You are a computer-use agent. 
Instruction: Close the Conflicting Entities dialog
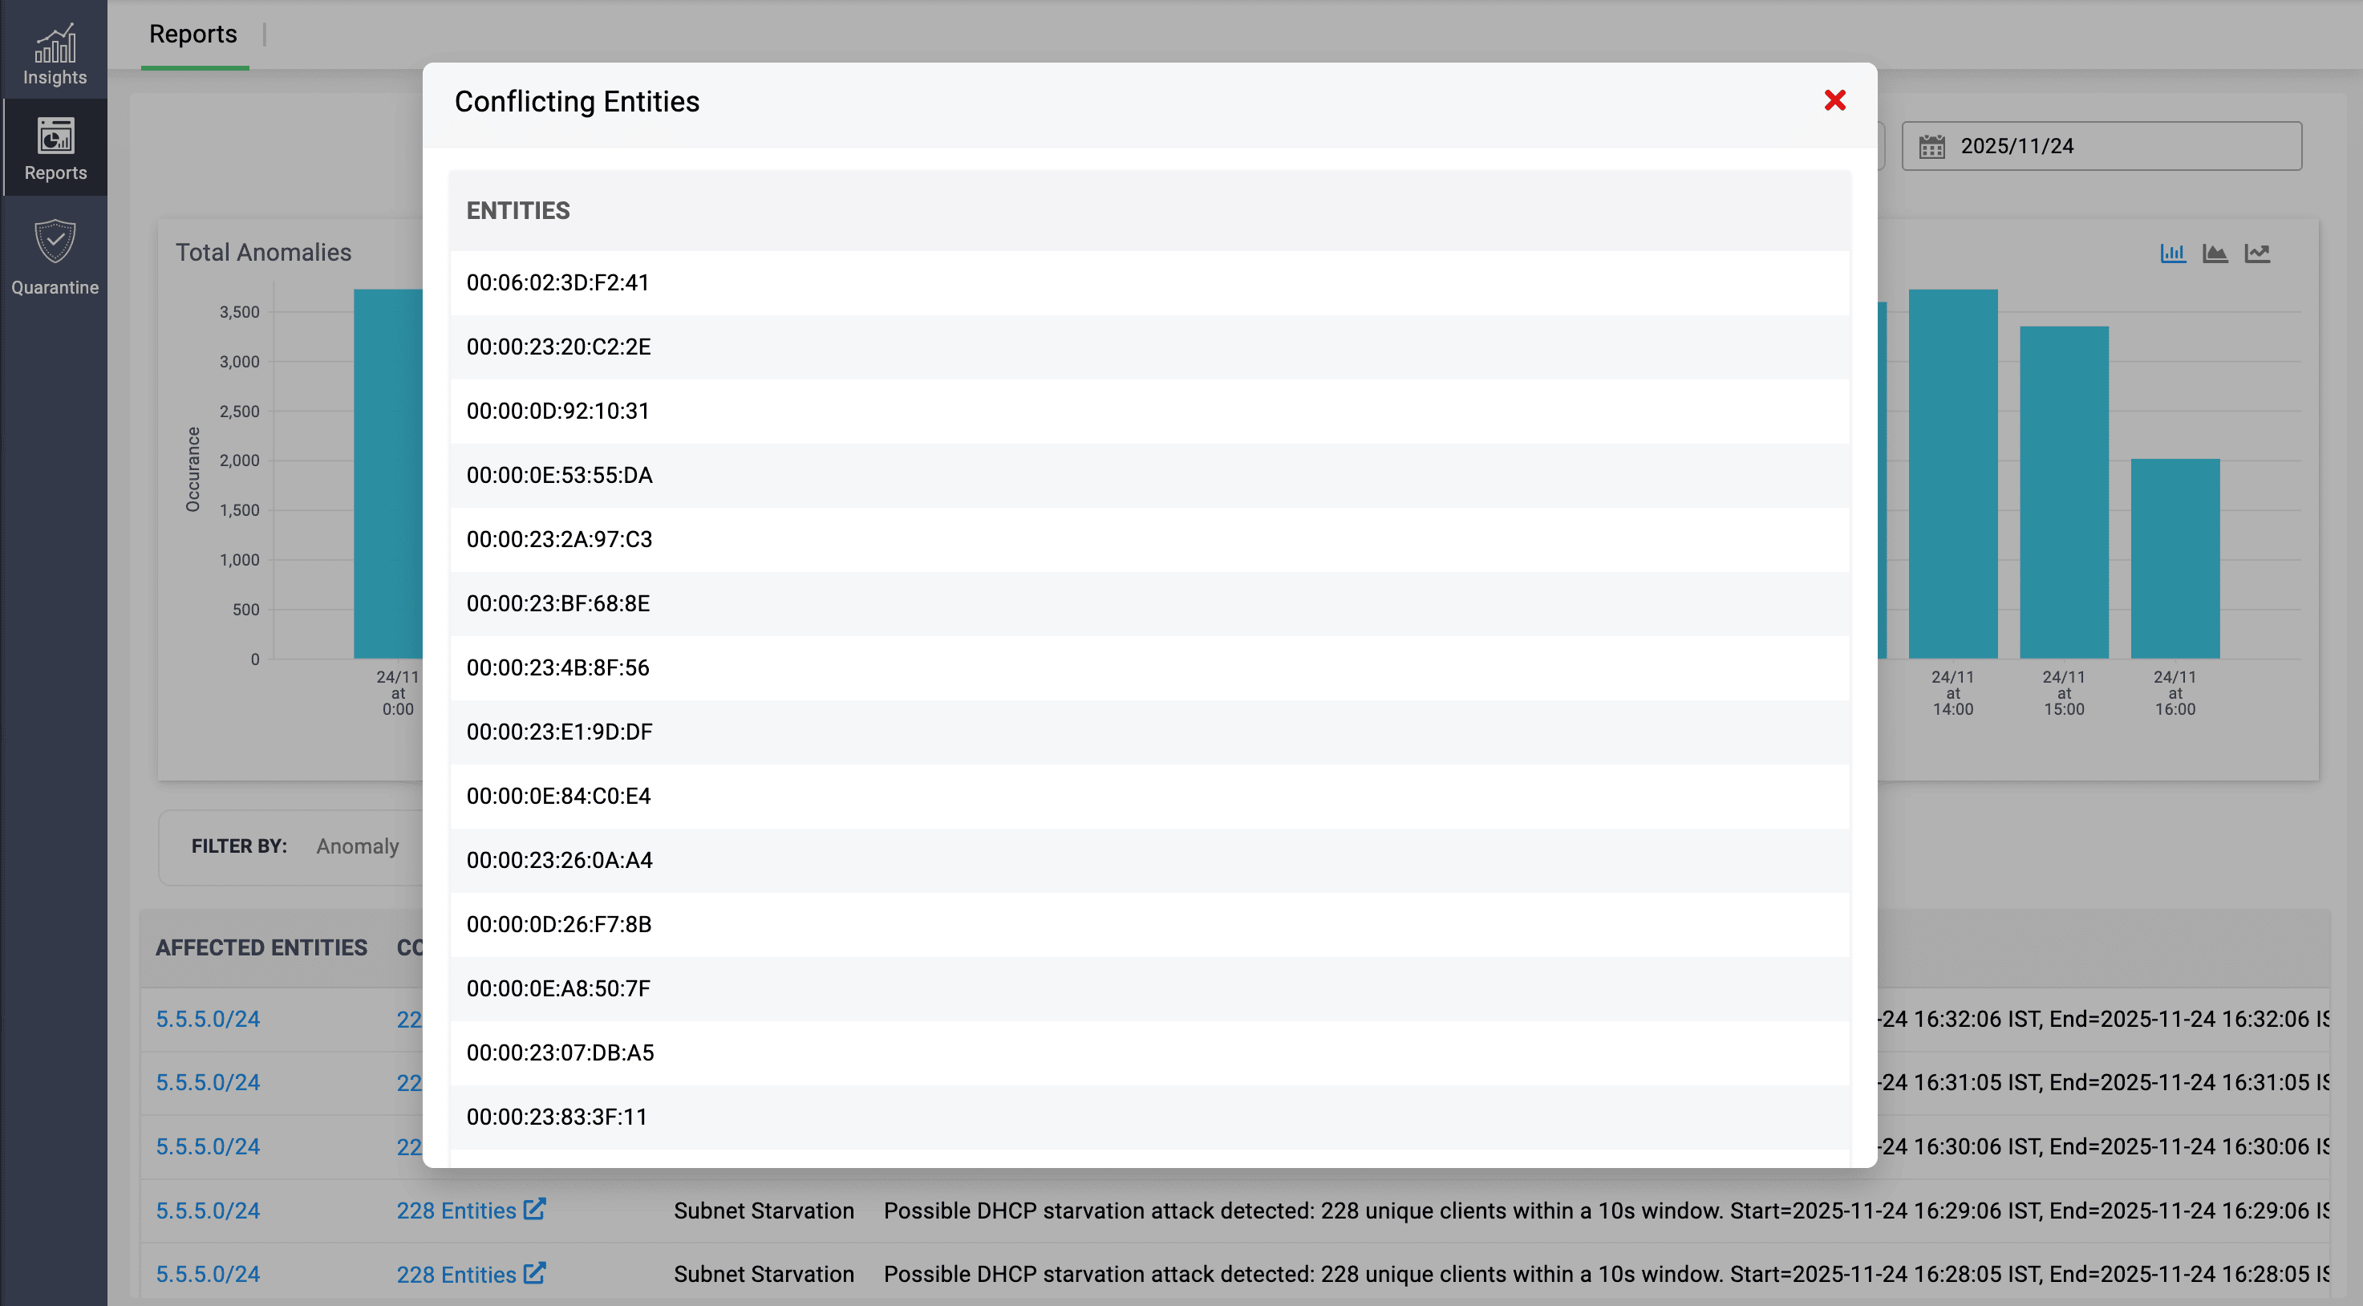[1834, 101]
